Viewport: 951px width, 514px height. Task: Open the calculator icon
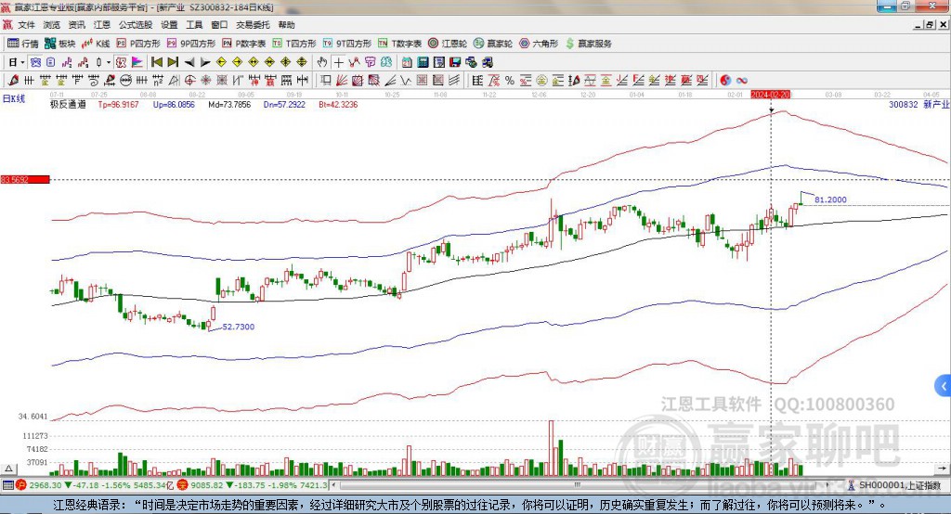pyautogui.click(x=423, y=62)
